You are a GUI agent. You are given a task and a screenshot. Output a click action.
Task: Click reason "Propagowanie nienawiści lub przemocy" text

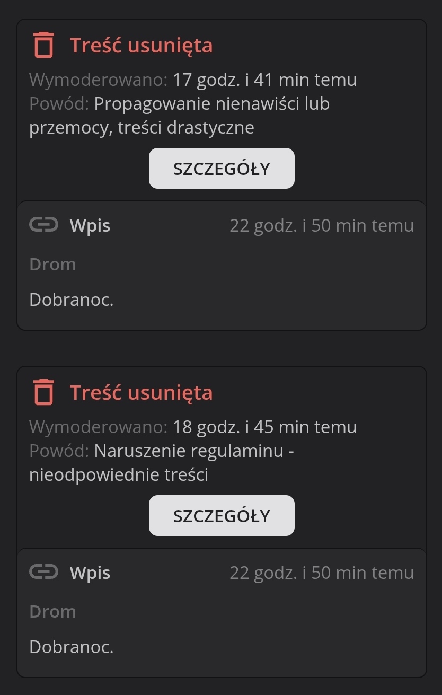[212, 104]
